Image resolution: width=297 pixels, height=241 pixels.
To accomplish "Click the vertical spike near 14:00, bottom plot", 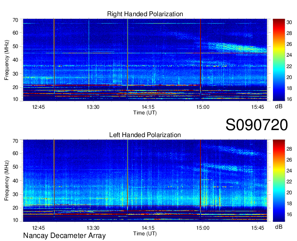I will [x=128, y=174].
